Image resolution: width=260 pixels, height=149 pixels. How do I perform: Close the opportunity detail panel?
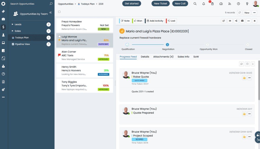coord(255,21)
